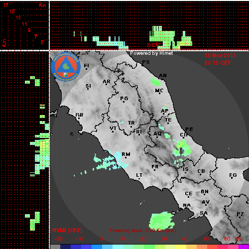Click the time stamp '20:15 CET'
249x249 pixels.
[218, 63]
